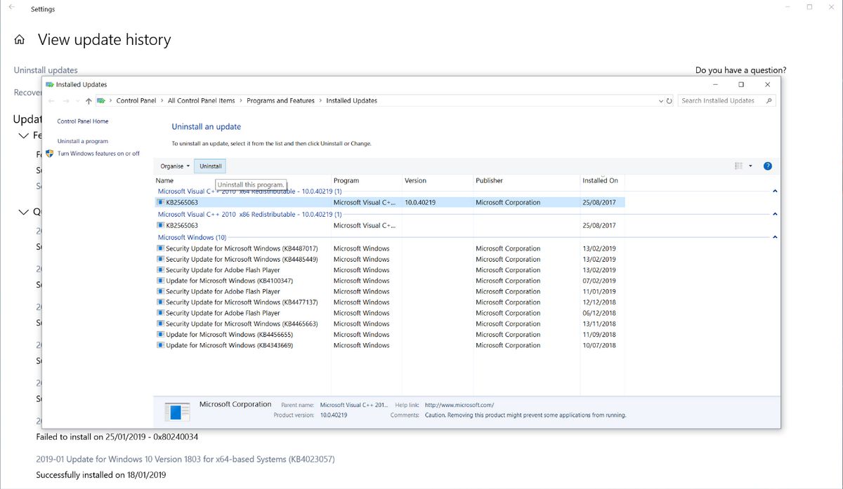This screenshot has width=843, height=489.
Task: Open the Organise dropdown
Action: coord(174,166)
